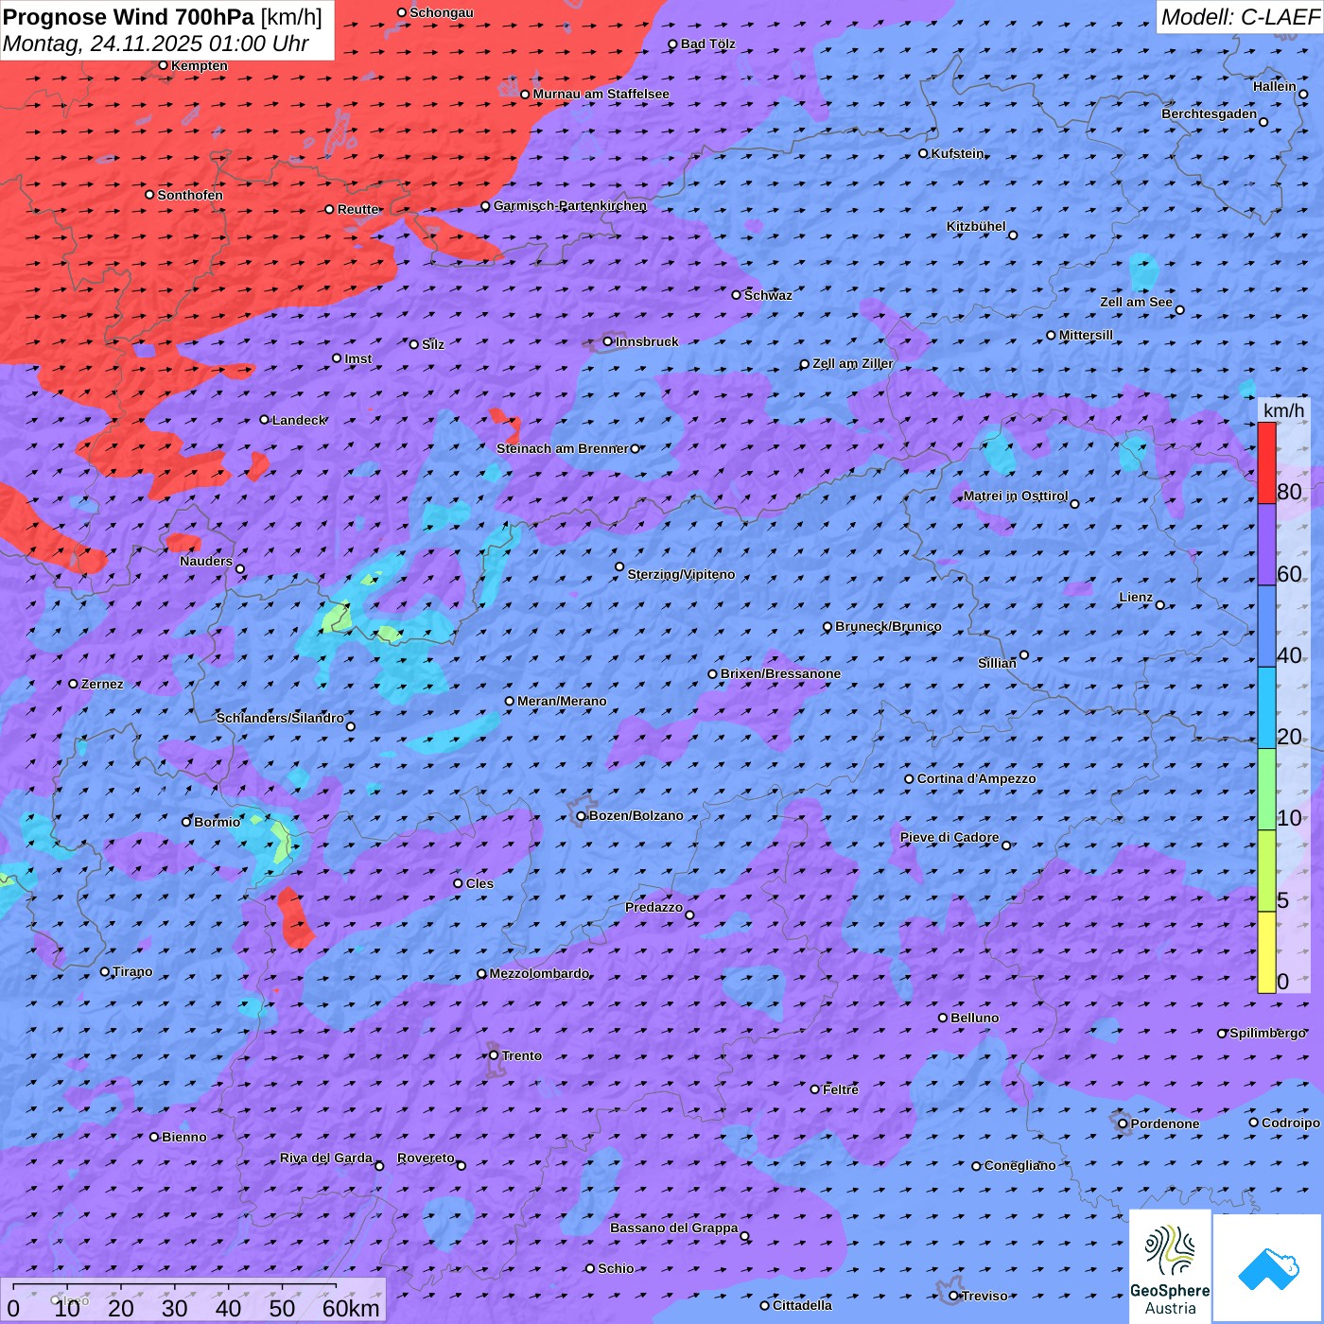
Task: Click the blue cloud logo icon
Action: [x=1267, y=1268]
